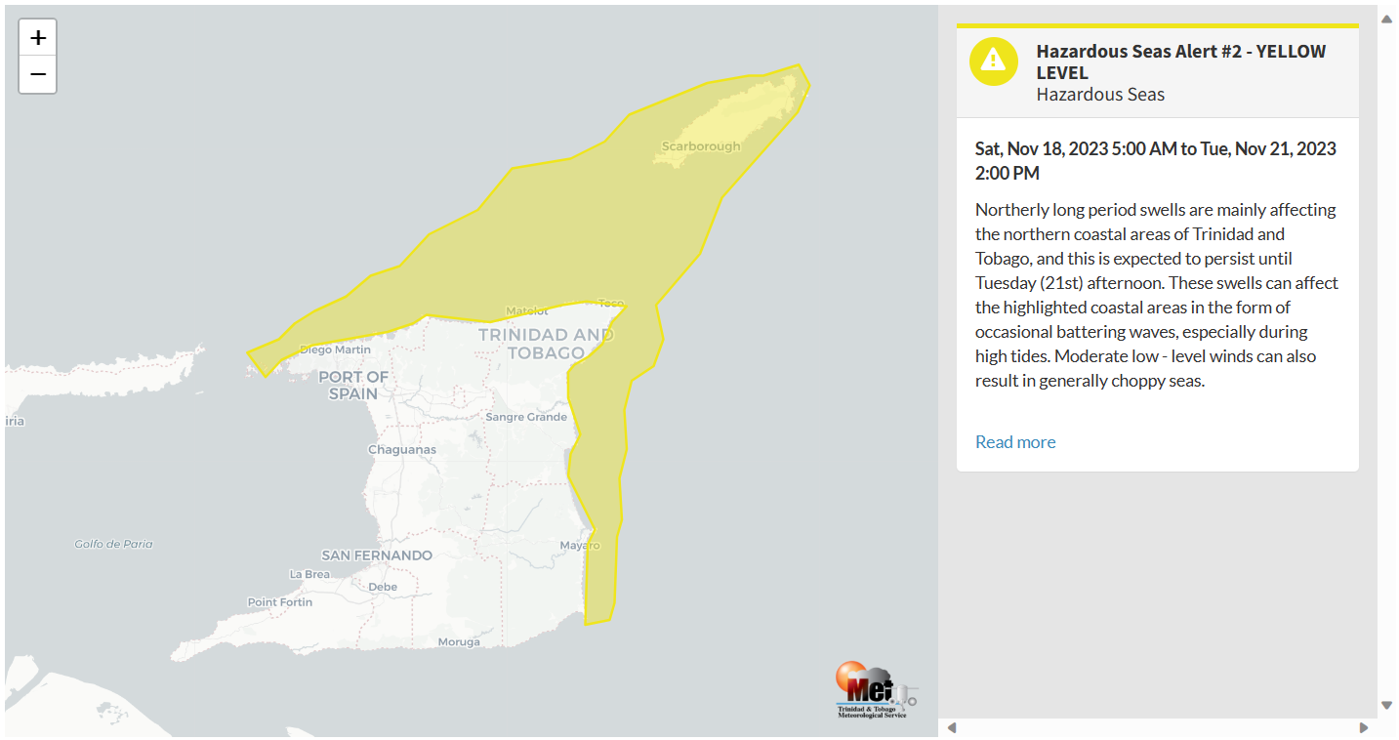Click the Hazardous Seas subtitle
The width and height of the screenshot is (1399, 740).
pos(1100,95)
